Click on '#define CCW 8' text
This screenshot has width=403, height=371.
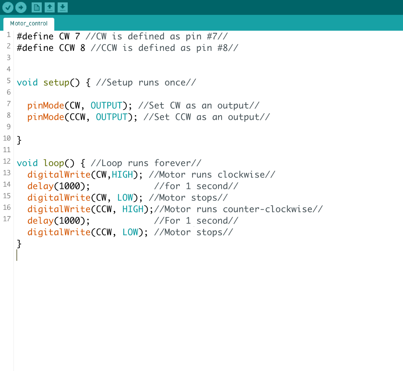click(51, 48)
